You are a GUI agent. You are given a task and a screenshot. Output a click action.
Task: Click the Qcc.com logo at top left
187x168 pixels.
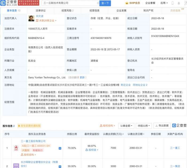pos(9,3)
